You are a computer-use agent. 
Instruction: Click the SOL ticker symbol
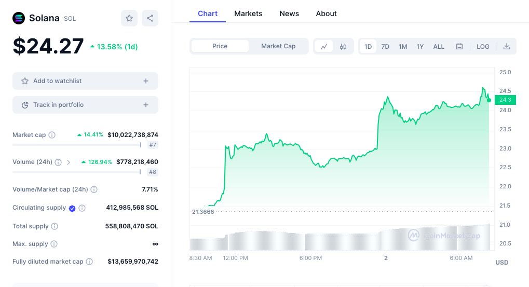(70, 19)
